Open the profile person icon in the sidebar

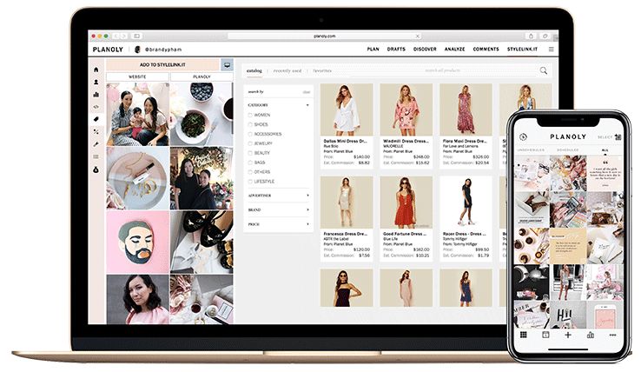click(x=96, y=82)
